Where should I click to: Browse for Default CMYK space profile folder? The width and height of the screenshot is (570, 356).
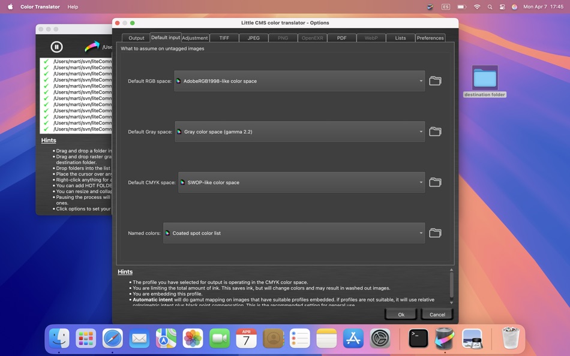(x=435, y=182)
